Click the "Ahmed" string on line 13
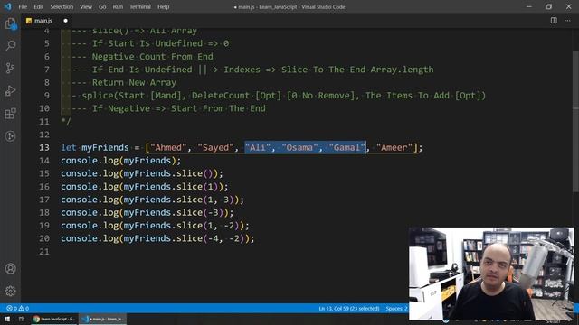 click(x=168, y=147)
